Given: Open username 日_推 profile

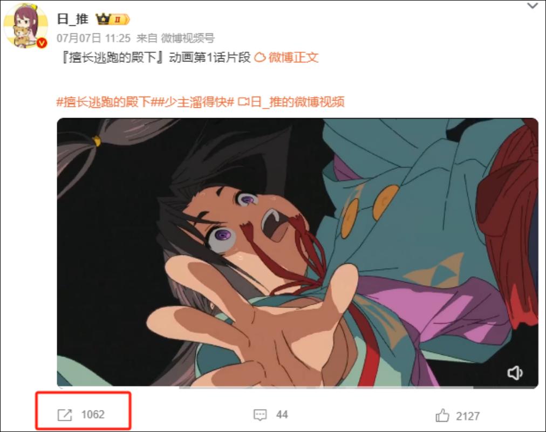Looking at the screenshot, I should 73,19.
